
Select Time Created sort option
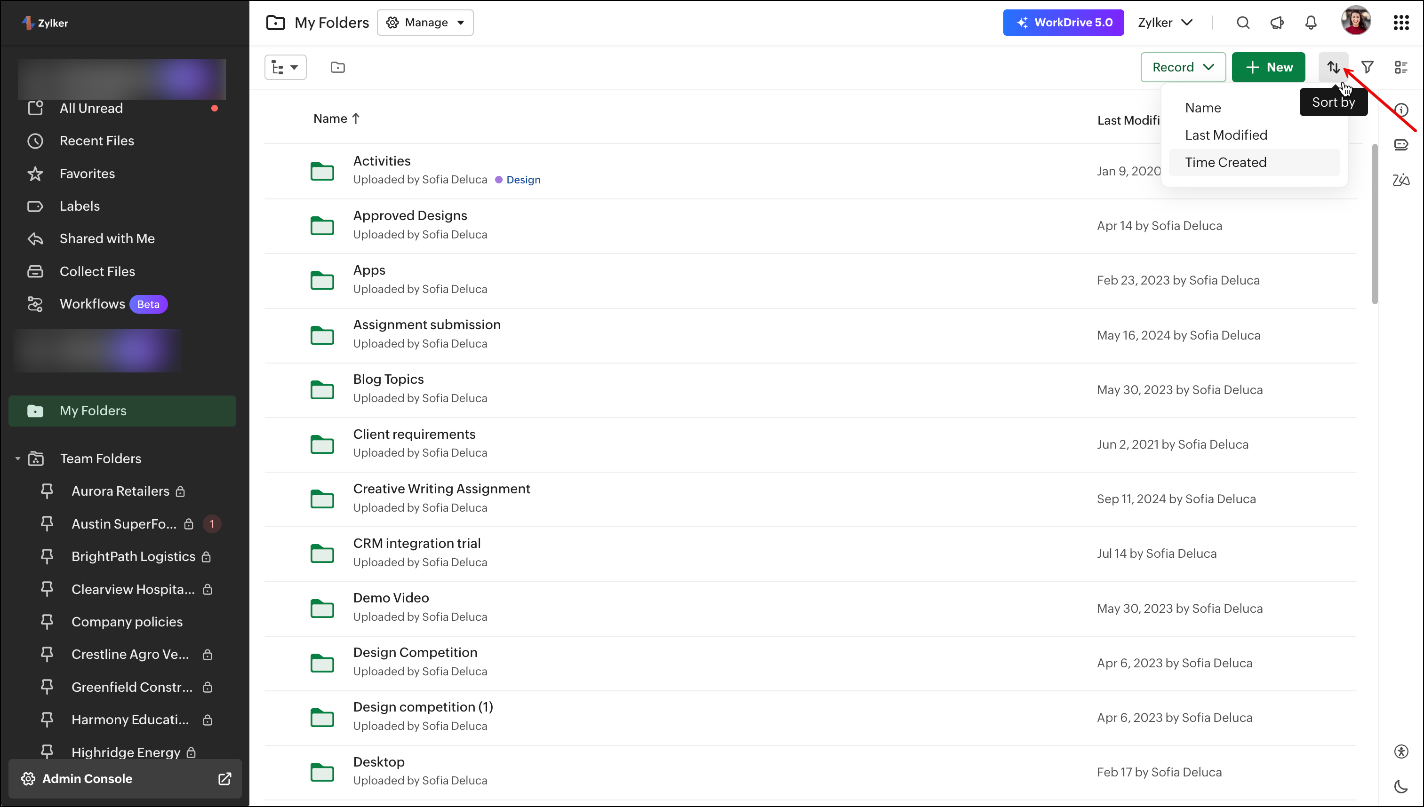[1225, 162]
